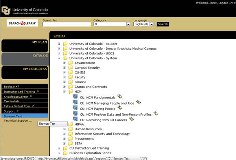Image resolution: width=236 pixels, height=160 pixels.
Task: Collapse the HCM folder node
Action: click(x=64, y=91)
